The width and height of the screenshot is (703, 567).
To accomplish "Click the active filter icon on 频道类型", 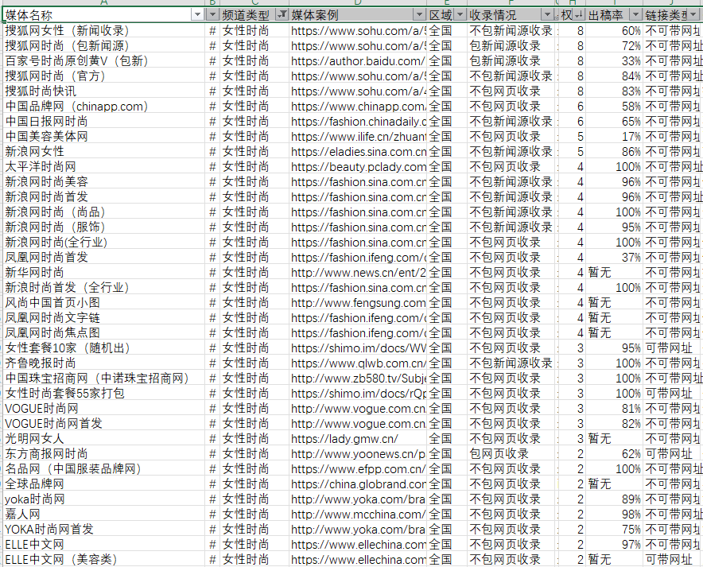I will pos(282,15).
